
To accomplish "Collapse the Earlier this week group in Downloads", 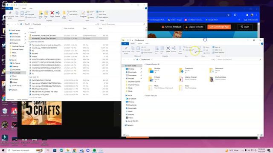I will click(x=29, y=42).
